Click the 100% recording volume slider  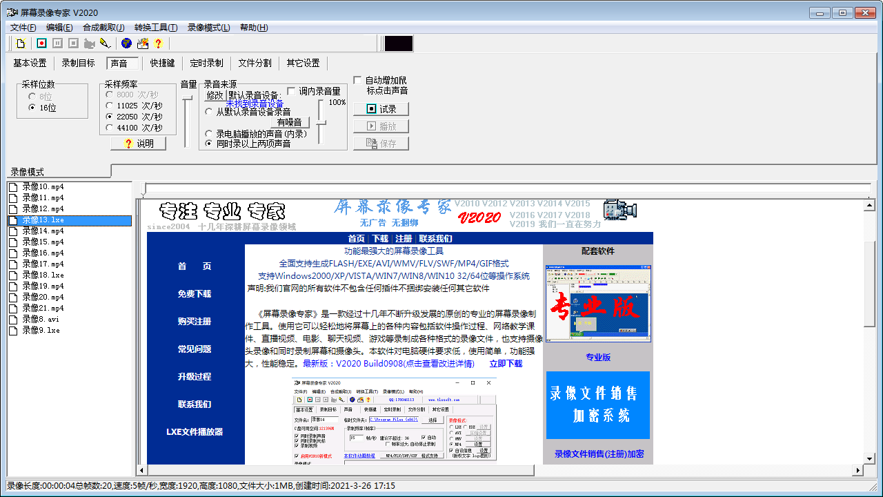tap(321, 123)
